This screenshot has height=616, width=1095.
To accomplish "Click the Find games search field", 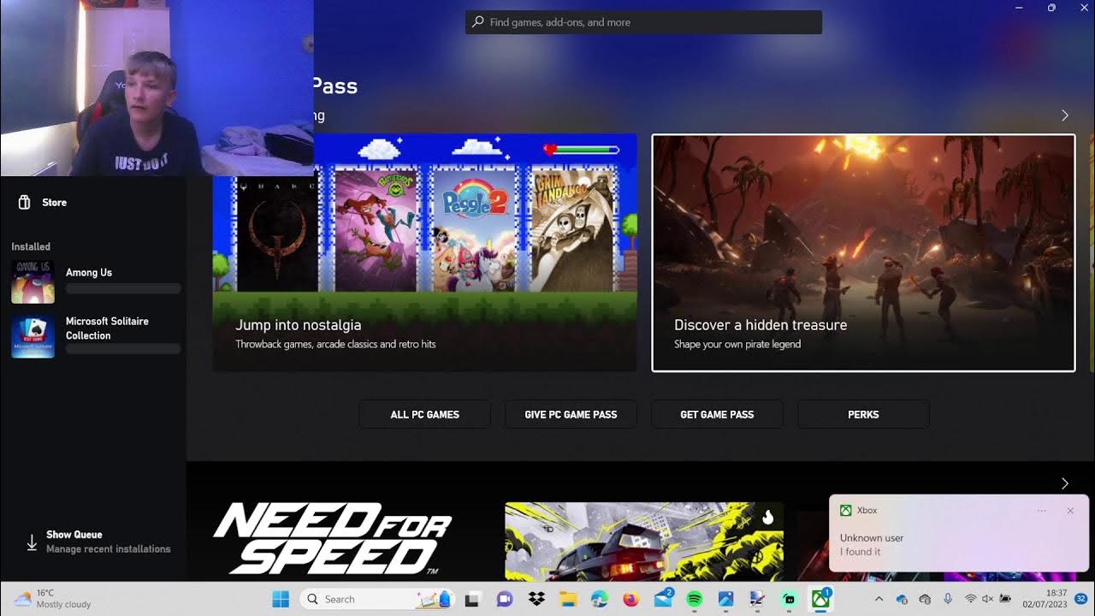I will 643,22.
